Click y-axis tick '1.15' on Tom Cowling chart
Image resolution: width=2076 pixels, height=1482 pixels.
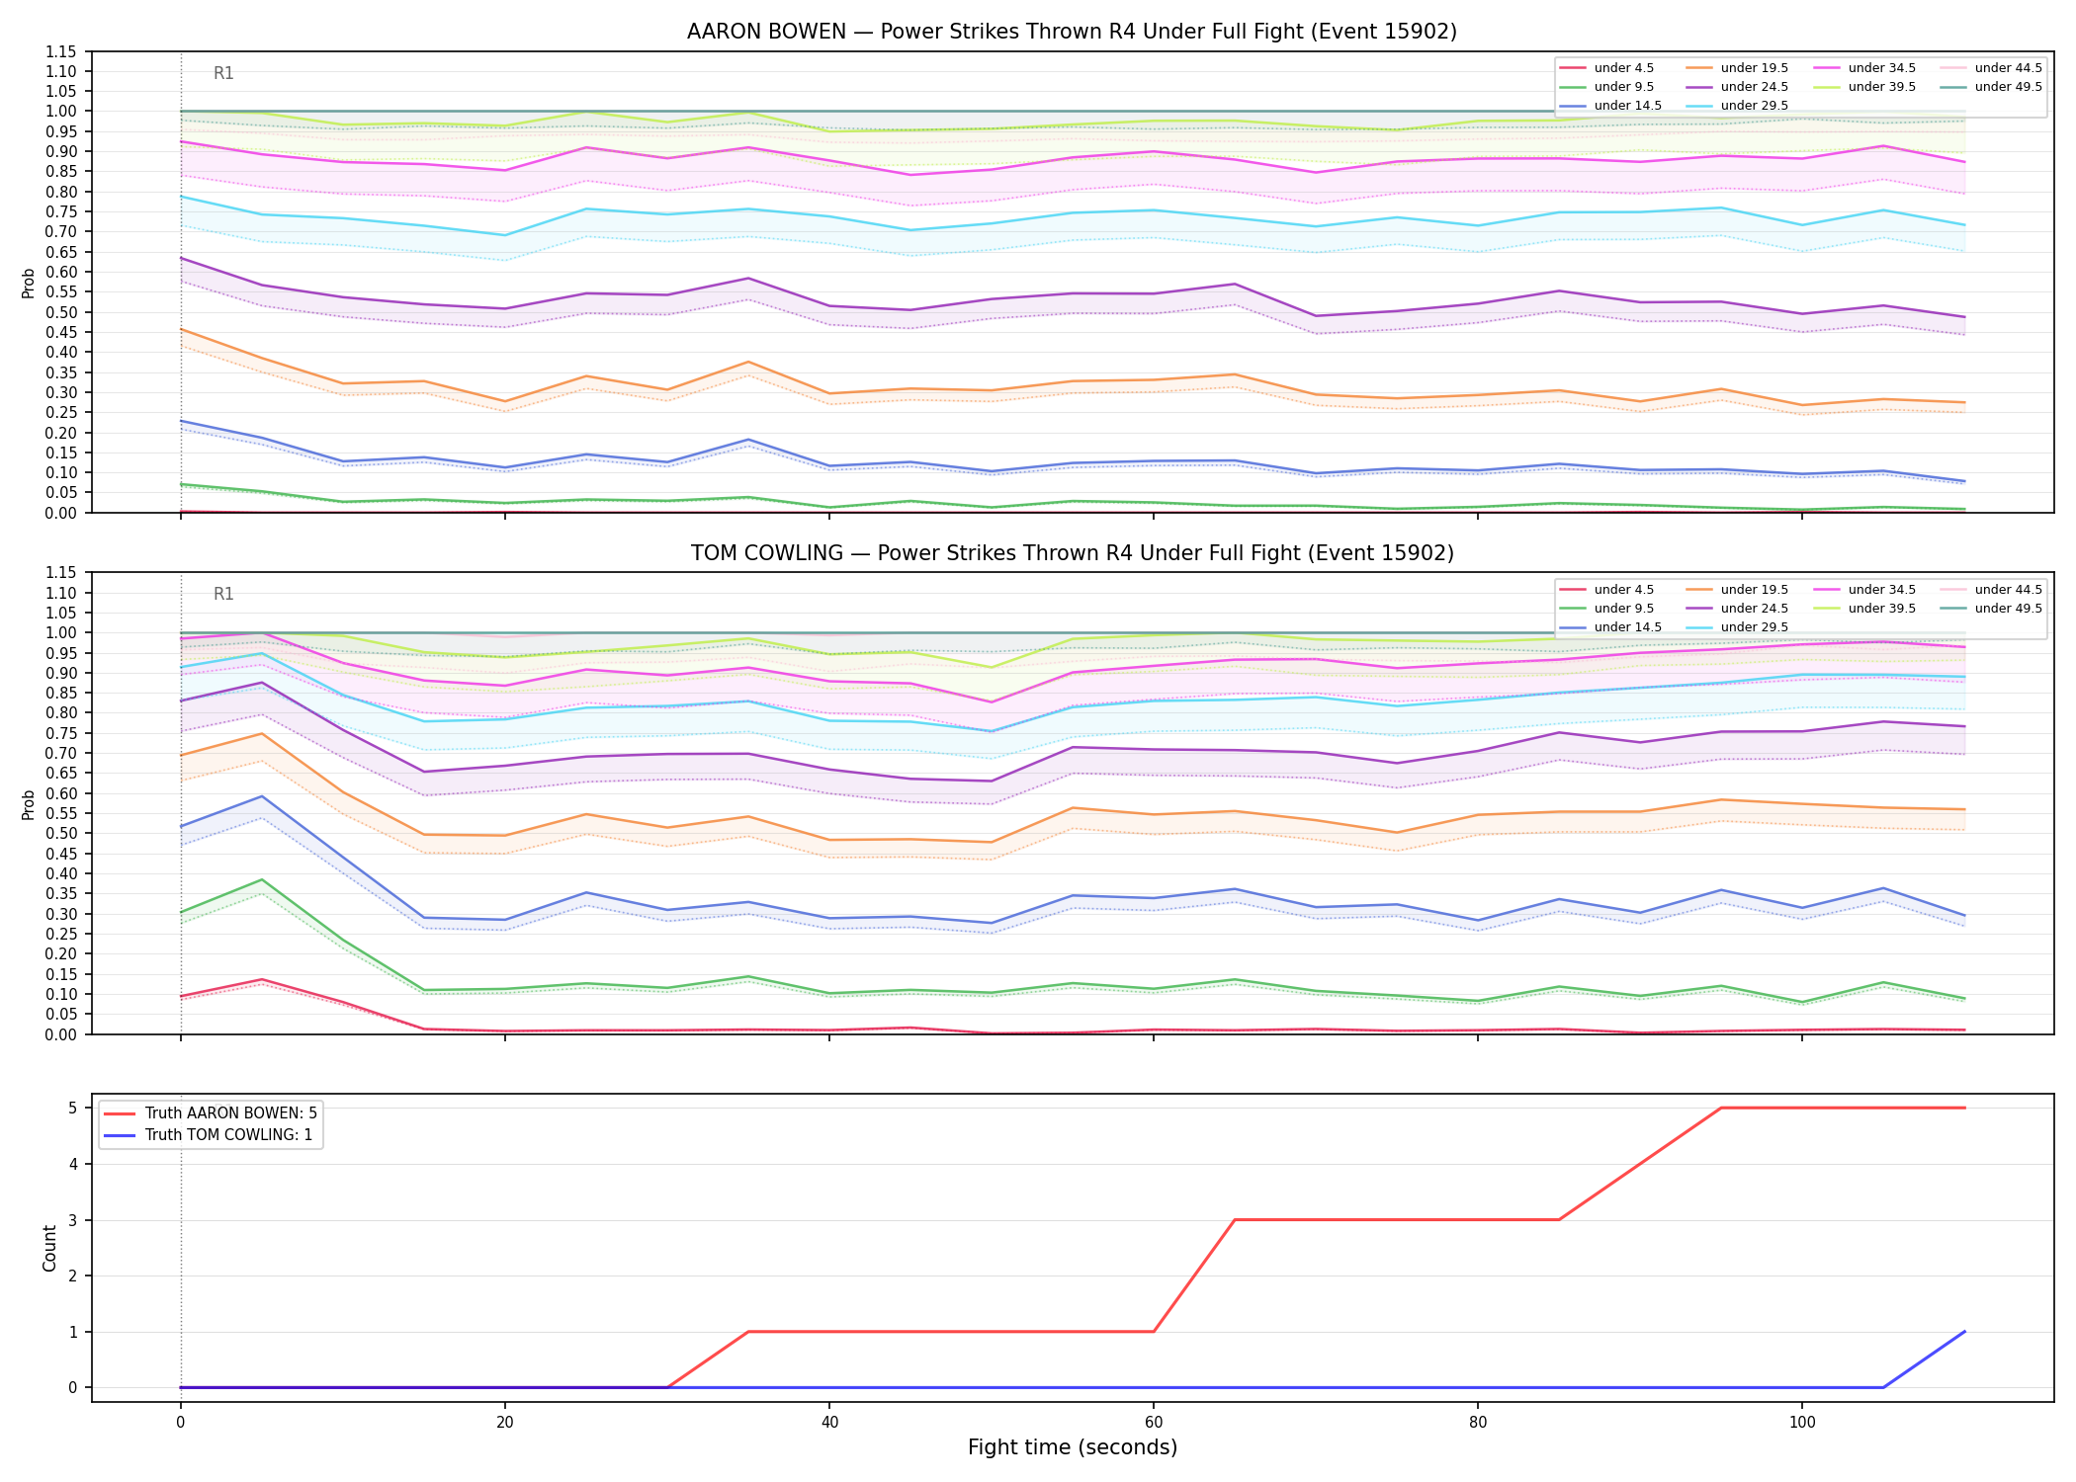pos(62,573)
